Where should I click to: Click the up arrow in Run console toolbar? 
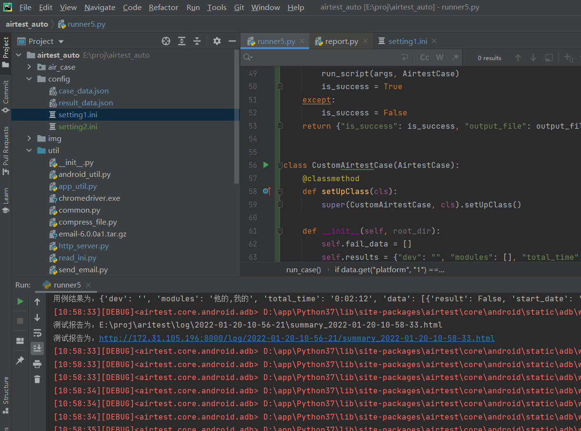(x=37, y=302)
